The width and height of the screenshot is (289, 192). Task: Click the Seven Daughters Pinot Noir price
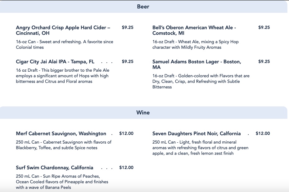263,134
